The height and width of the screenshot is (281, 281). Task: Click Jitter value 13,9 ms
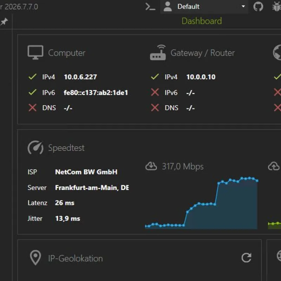[x=67, y=218]
